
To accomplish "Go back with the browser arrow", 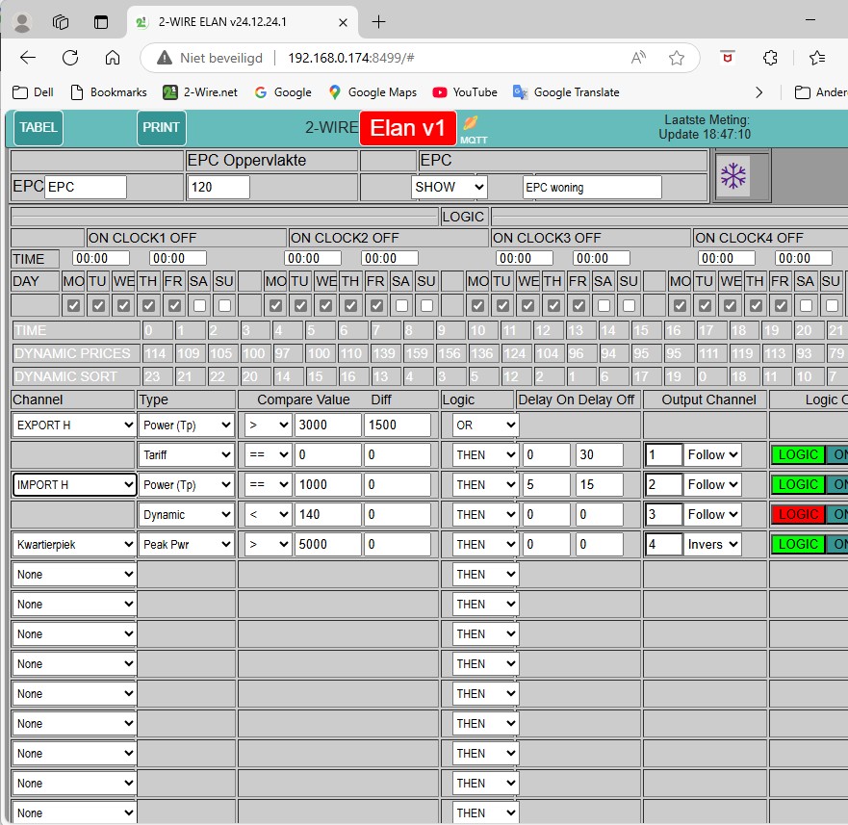I will pyautogui.click(x=28, y=58).
